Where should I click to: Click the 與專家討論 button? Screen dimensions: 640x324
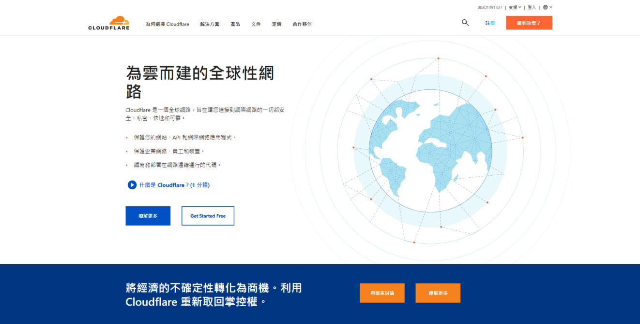point(382,293)
